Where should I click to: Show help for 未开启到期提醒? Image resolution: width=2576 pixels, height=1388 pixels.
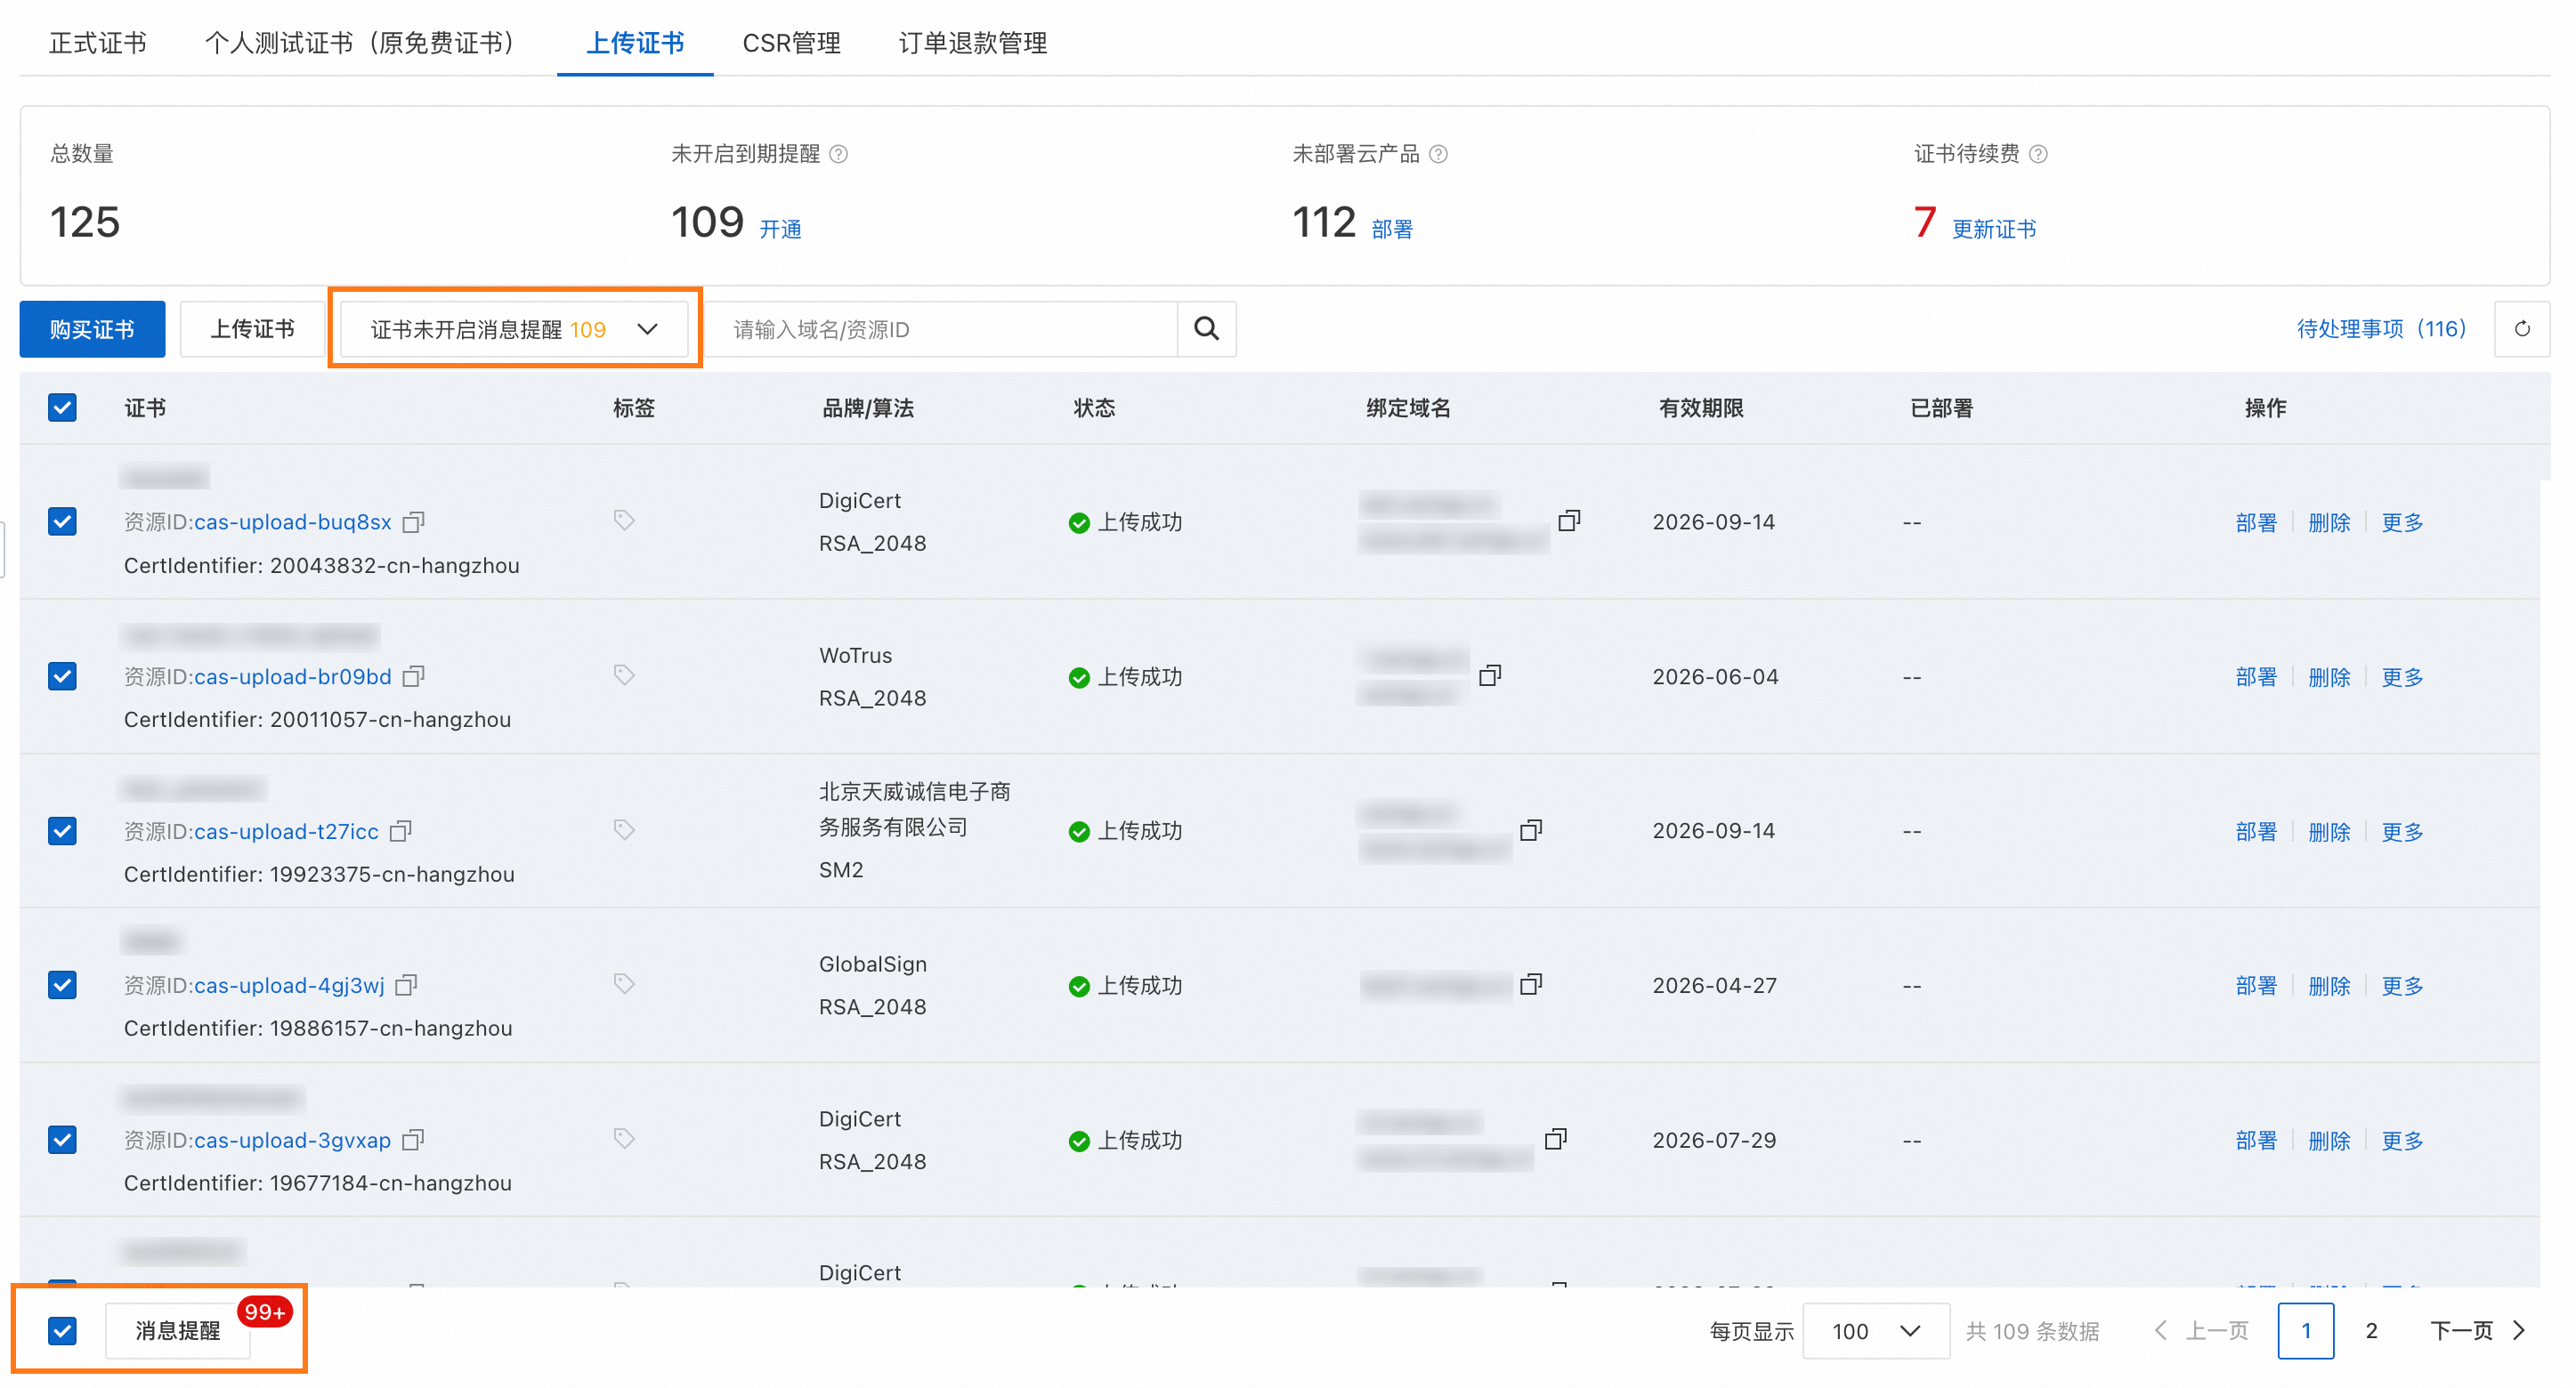coord(839,154)
